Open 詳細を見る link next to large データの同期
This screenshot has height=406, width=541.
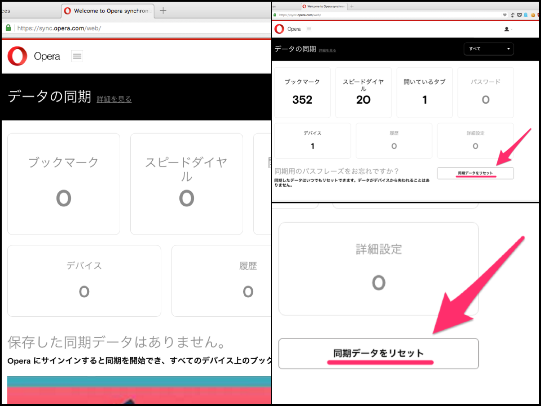point(114,99)
